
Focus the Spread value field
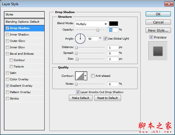point(113,53)
